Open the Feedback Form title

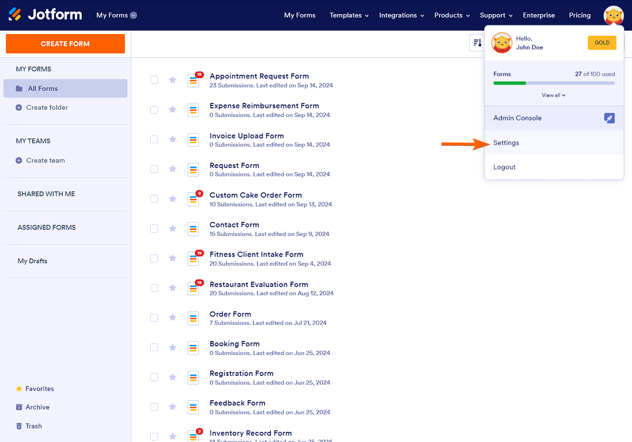click(x=237, y=403)
